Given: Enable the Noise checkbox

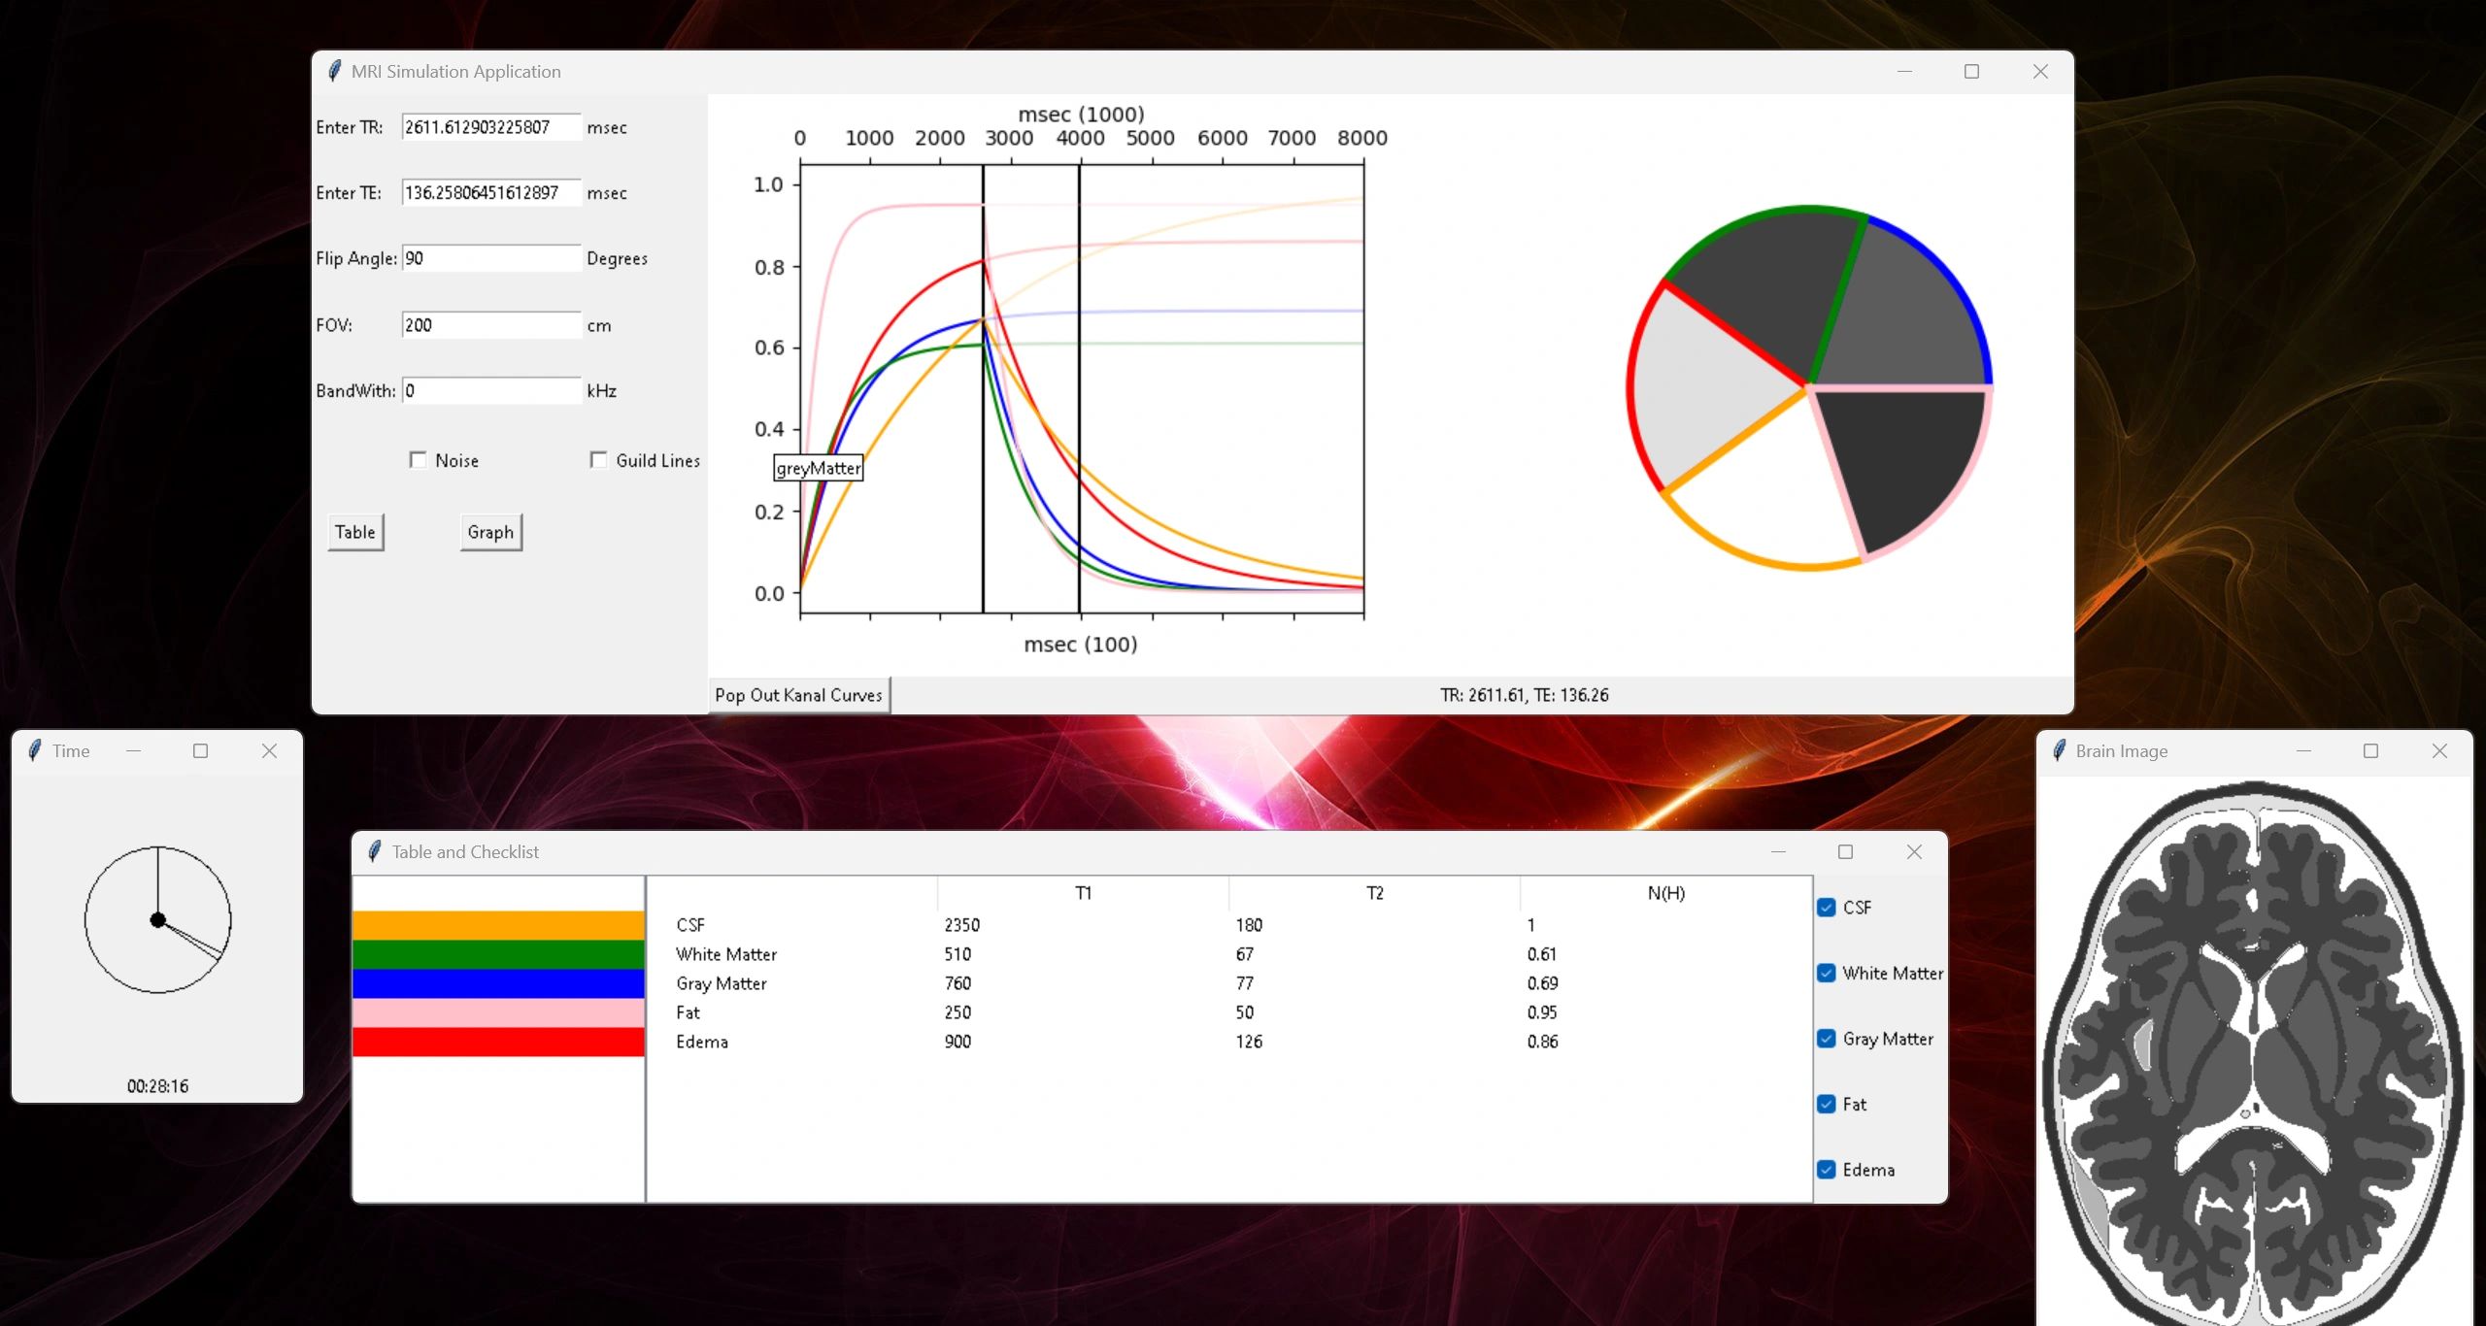Looking at the screenshot, I should 419,460.
